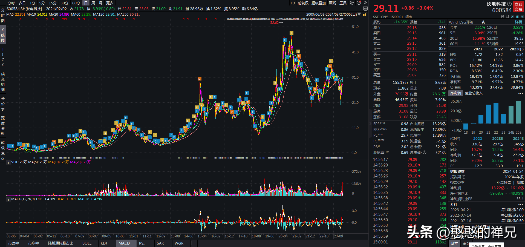Toggle 前复权 price adjustment
The height and width of the screenshot is (247, 525).
pyautogui.click(x=303, y=3)
